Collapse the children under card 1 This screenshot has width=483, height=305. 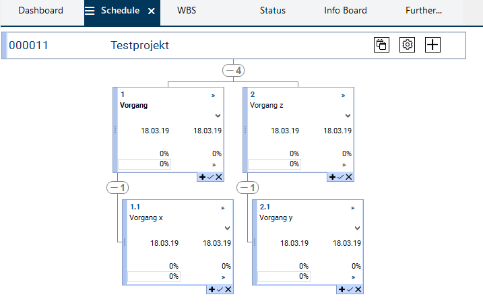click(117, 187)
